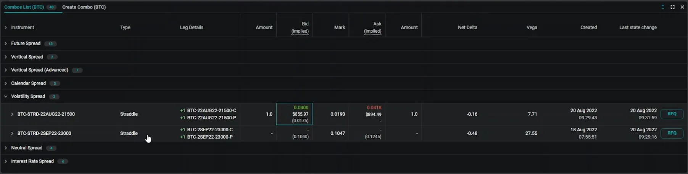Click the (0.1040) implied bid value
The height and width of the screenshot is (174, 688).
pos(300,137)
